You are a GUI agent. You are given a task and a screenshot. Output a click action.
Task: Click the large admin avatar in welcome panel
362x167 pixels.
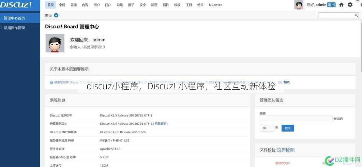tap(55, 43)
